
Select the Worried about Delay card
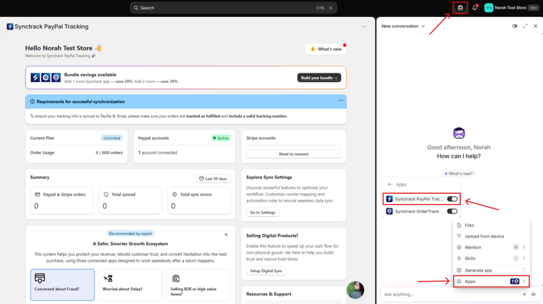point(130,284)
